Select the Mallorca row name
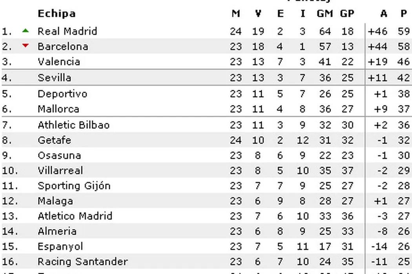 click(x=58, y=109)
